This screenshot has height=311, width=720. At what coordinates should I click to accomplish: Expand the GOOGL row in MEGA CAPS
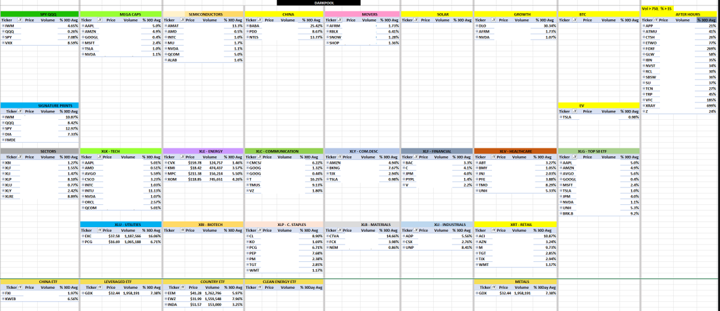click(82, 37)
